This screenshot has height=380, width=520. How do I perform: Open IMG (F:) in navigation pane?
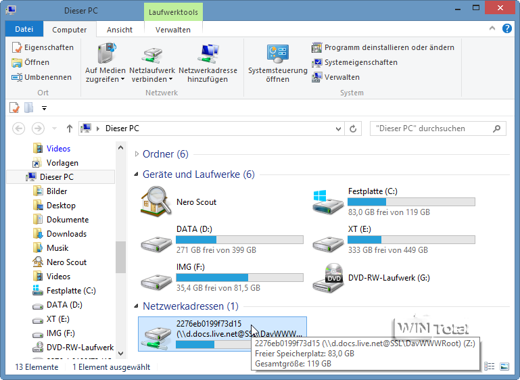click(x=53, y=333)
